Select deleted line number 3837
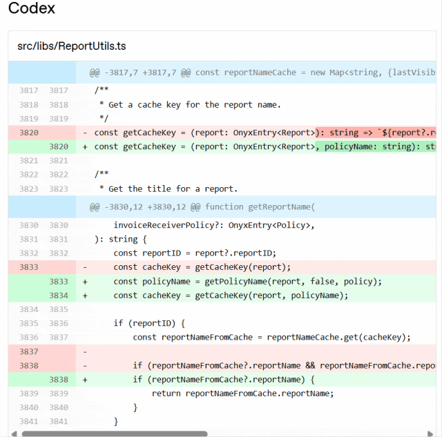The height and width of the screenshot is (437, 442). [29, 351]
